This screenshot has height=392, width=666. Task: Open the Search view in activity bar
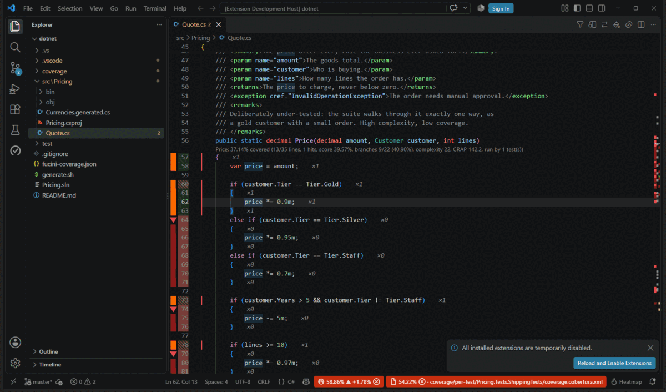[x=15, y=47]
